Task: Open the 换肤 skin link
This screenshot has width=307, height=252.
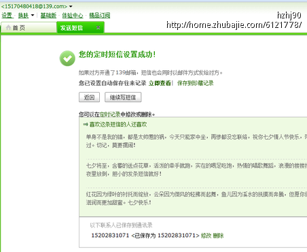Action: [x=23, y=16]
